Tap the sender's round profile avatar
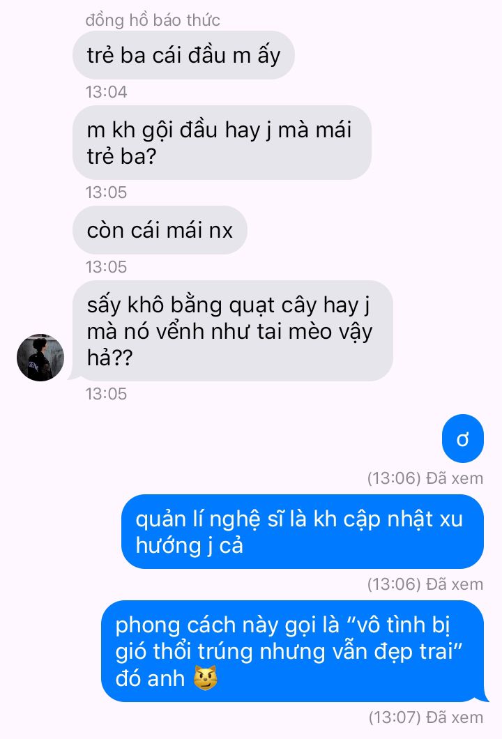The width and height of the screenshot is (502, 739). tap(40, 357)
